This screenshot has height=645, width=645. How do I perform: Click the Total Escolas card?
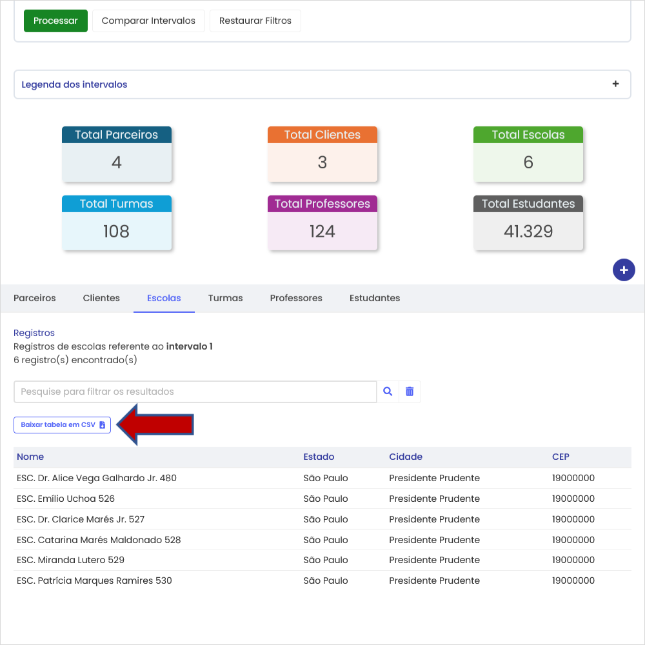(528, 154)
